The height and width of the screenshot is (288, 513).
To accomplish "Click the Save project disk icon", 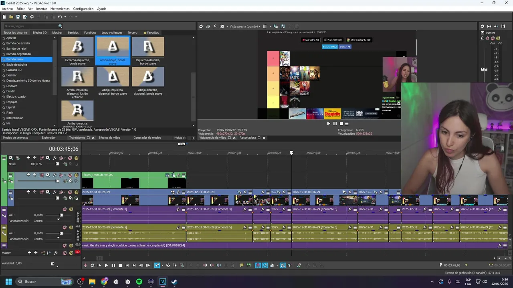I will pos(18,17).
